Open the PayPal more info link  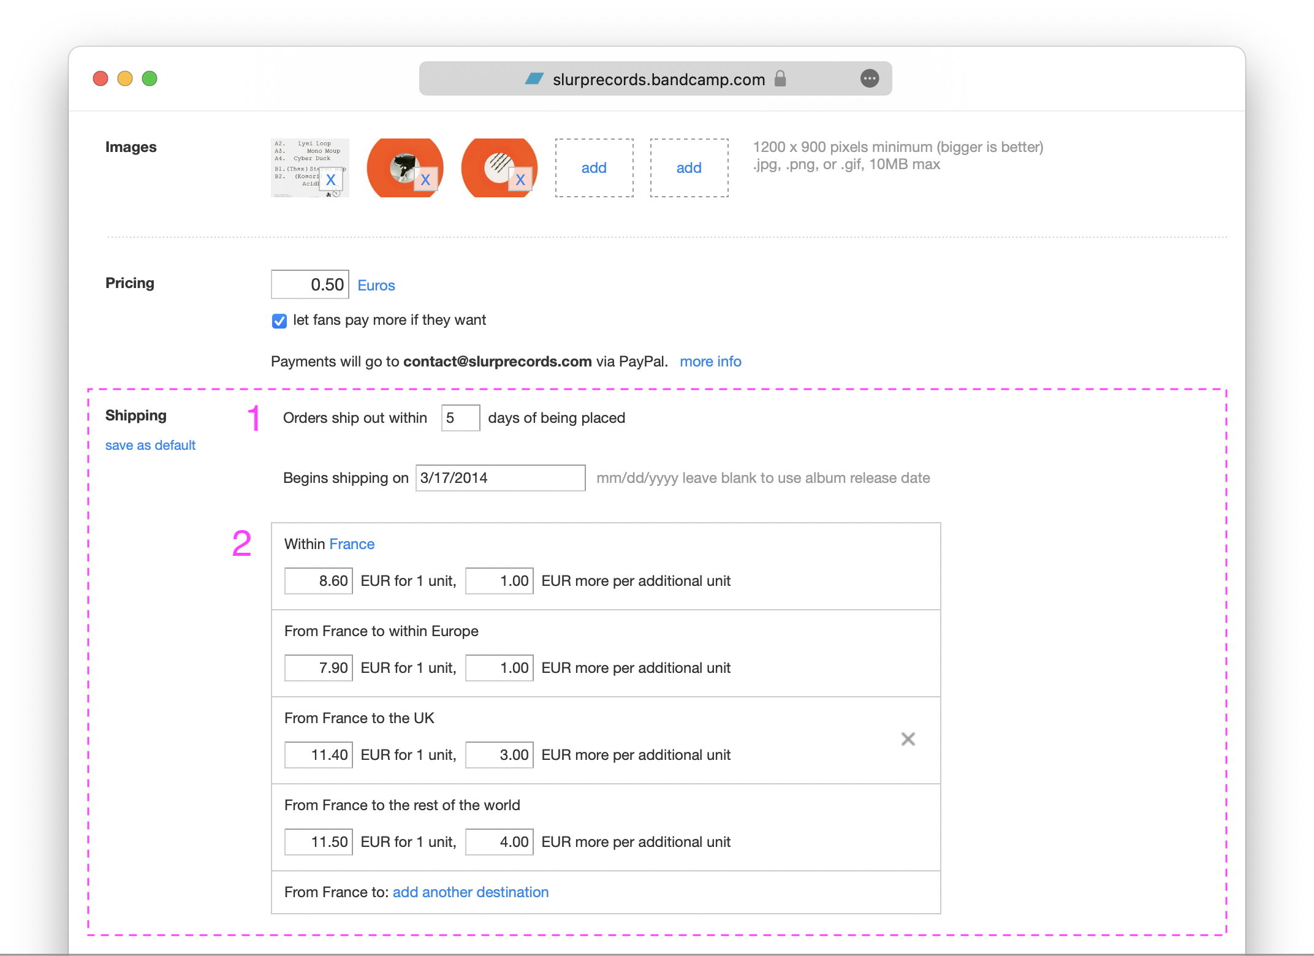[710, 362]
